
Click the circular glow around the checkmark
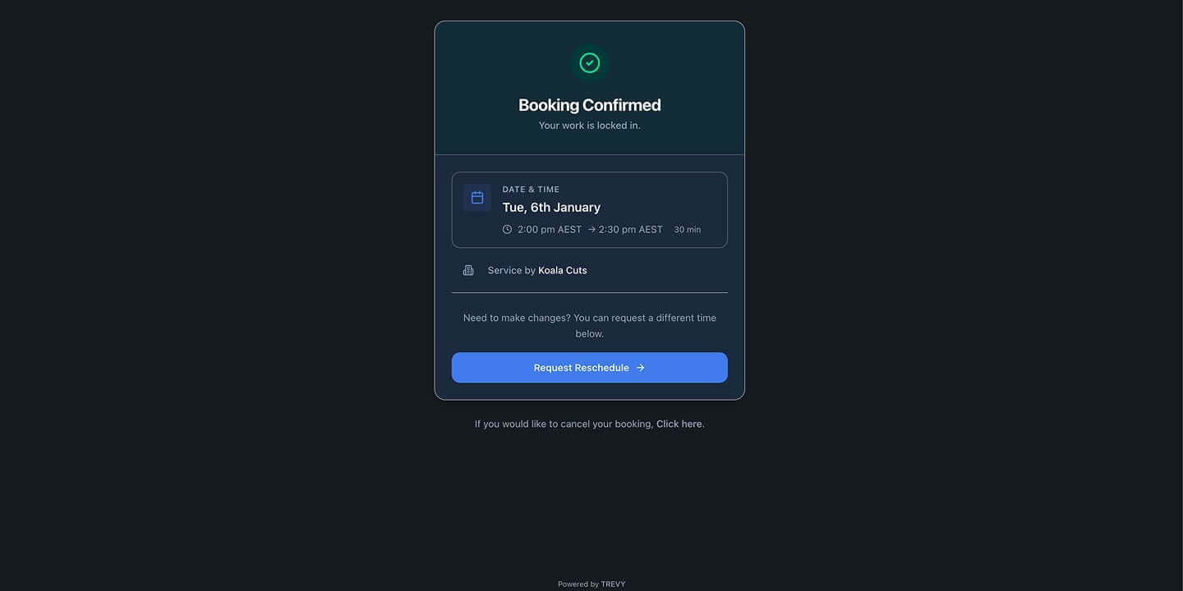(589, 62)
